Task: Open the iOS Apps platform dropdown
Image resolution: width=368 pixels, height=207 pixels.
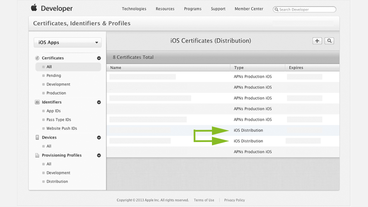Action: tap(67, 43)
